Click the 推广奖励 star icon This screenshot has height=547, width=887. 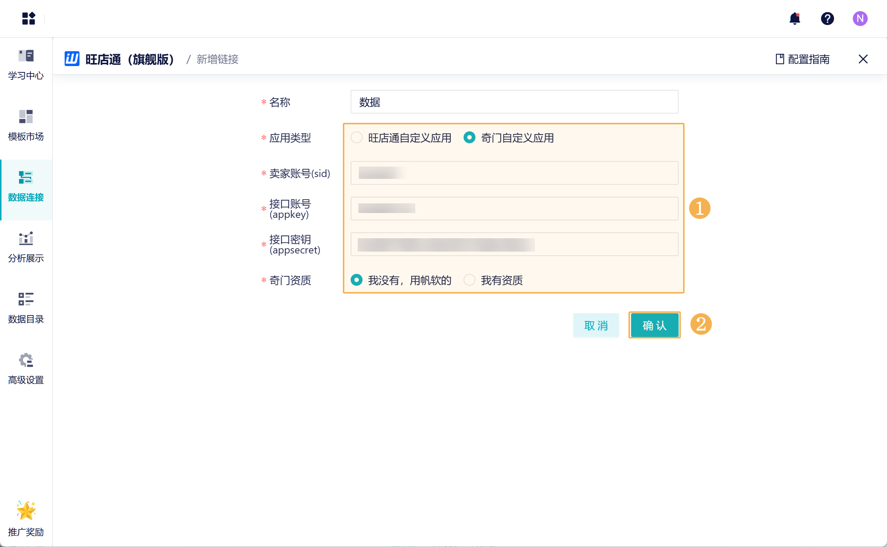point(26,511)
